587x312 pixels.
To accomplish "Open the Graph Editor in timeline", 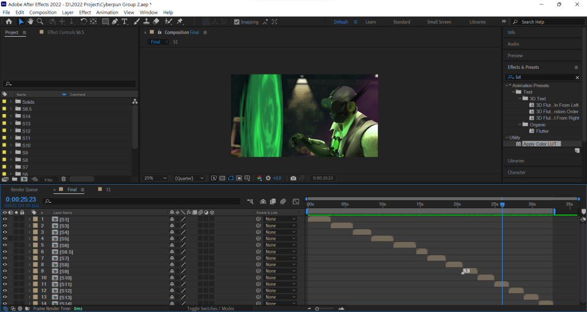I will (x=296, y=201).
